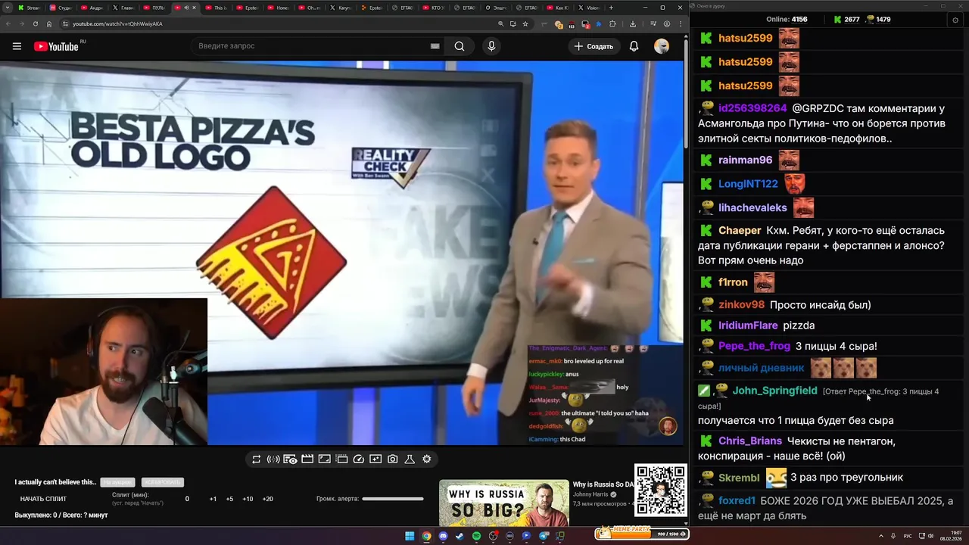Click username Chaeper in chat
Screen dimensions: 969x545
pos(740,230)
